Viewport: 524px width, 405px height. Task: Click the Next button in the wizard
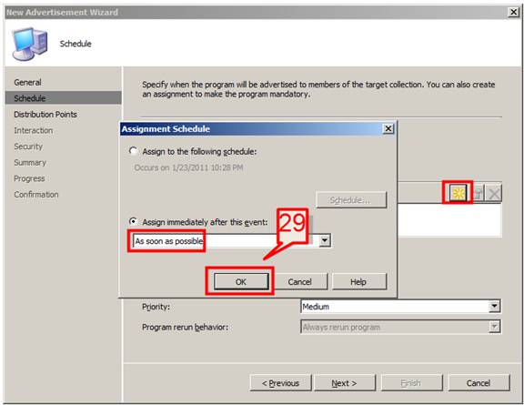(345, 383)
